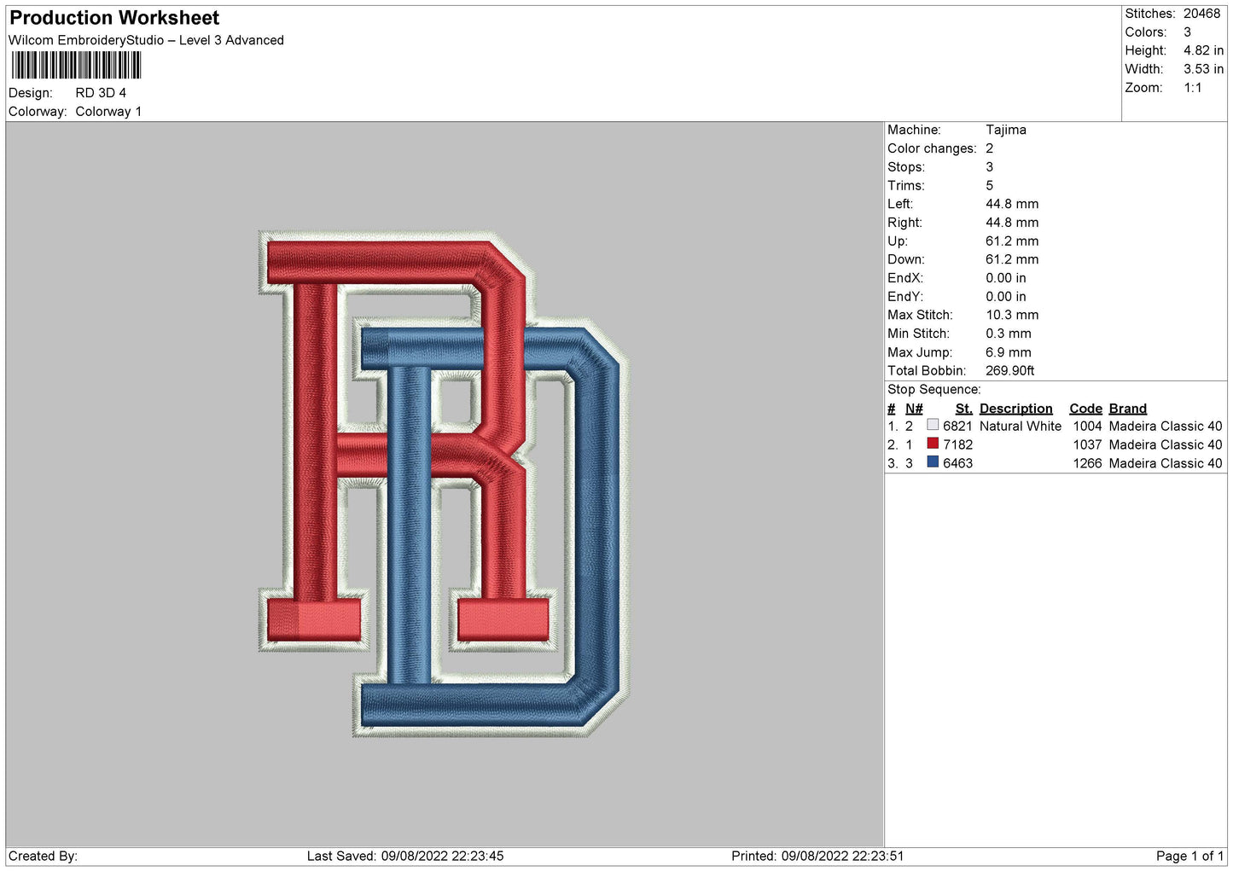Click the Colors value 3
This screenshot has height=871, width=1233.
coord(1187,32)
